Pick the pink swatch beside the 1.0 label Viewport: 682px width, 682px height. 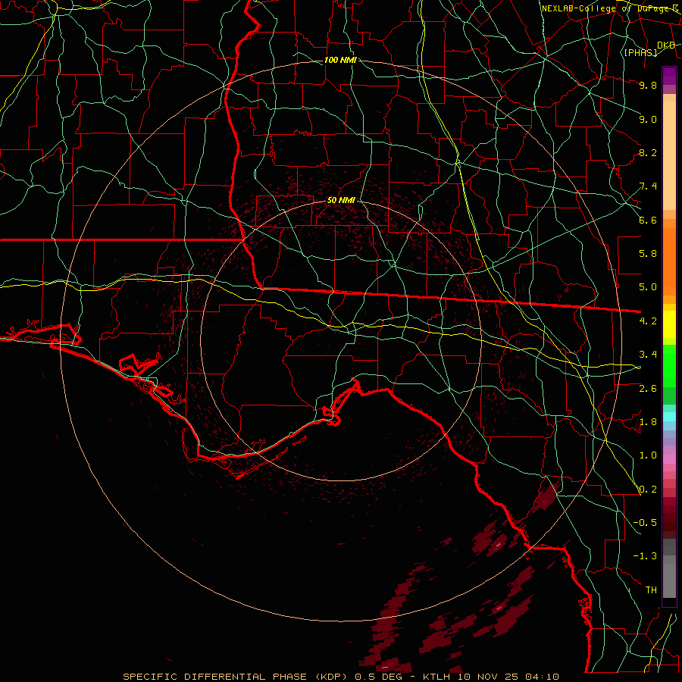click(x=669, y=459)
